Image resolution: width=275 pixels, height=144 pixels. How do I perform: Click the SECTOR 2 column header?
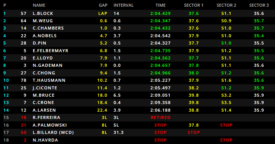[226, 5]
